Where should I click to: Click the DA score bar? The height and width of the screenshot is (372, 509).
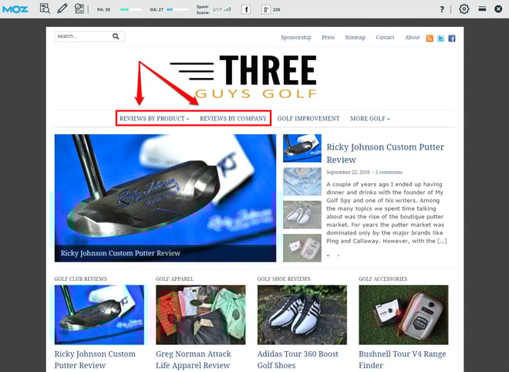pyautogui.click(x=177, y=10)
